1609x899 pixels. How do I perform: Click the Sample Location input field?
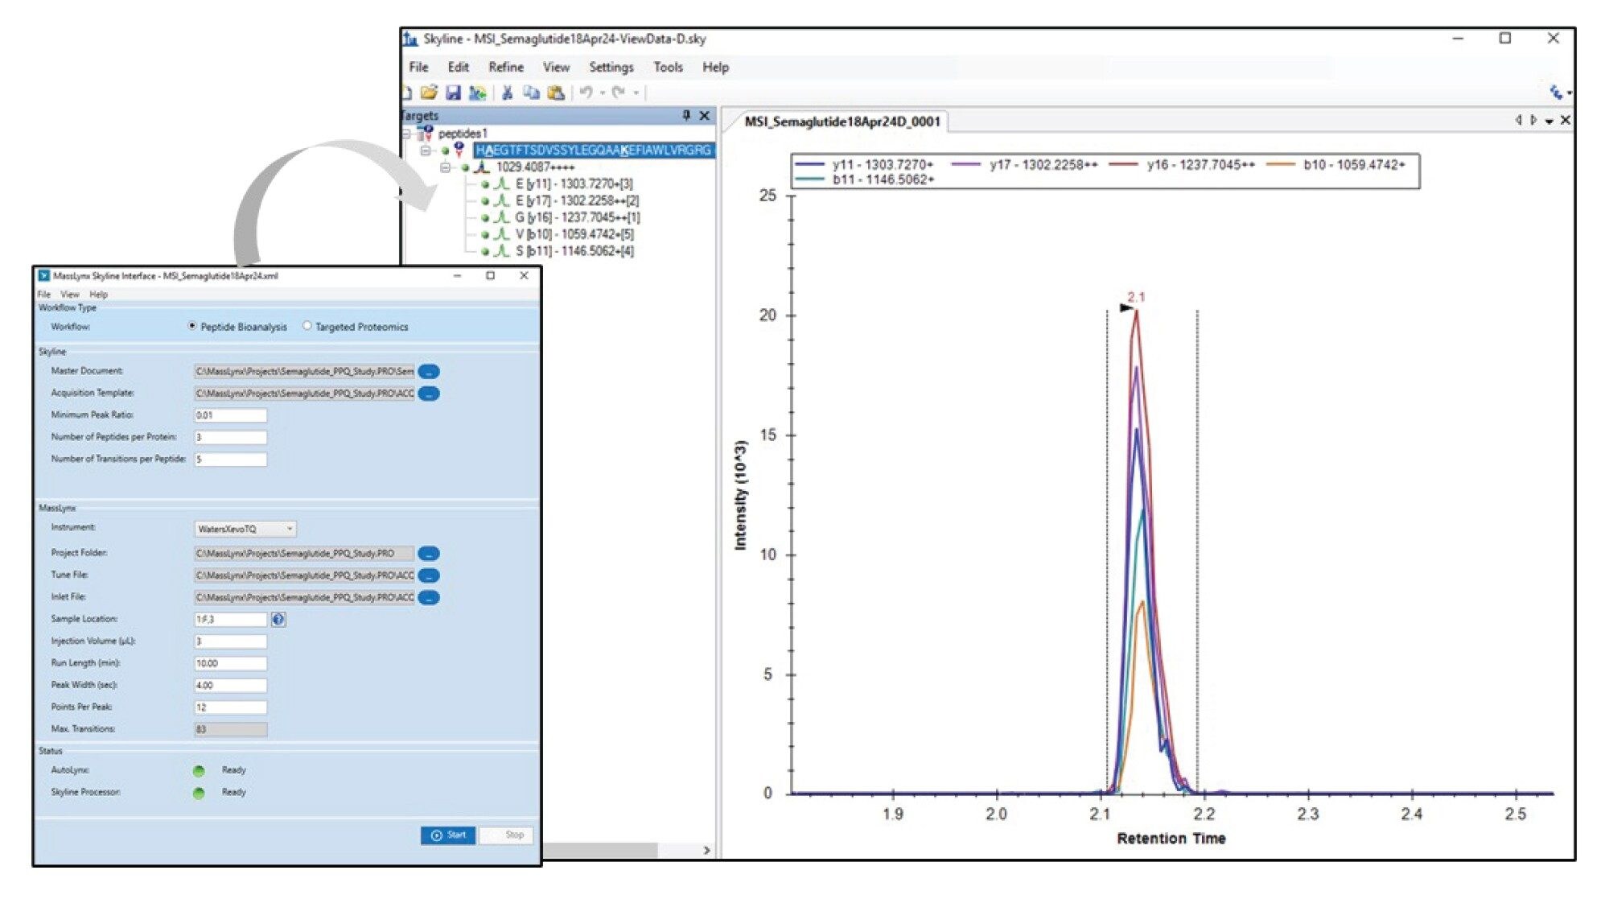click(231, 620)
